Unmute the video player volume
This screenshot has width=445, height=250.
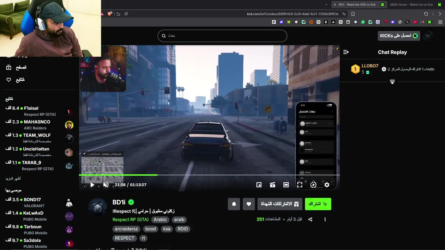106,185
